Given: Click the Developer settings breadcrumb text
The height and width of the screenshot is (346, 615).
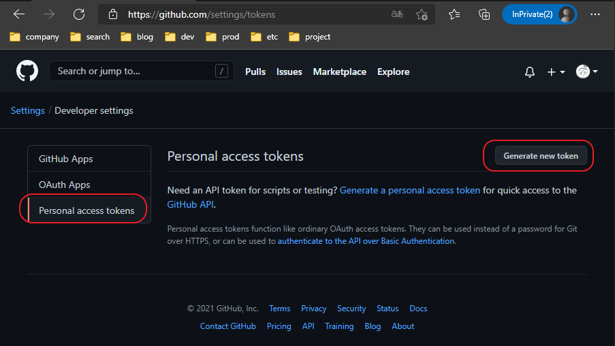Looking at the screenshot, I should [94, 110].
